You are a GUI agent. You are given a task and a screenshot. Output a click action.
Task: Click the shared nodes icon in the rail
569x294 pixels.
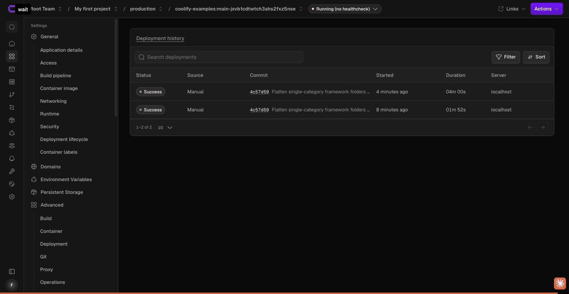pyautogui.click(x=12, y=133)
